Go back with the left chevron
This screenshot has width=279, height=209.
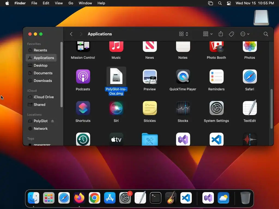coord(71,34)
